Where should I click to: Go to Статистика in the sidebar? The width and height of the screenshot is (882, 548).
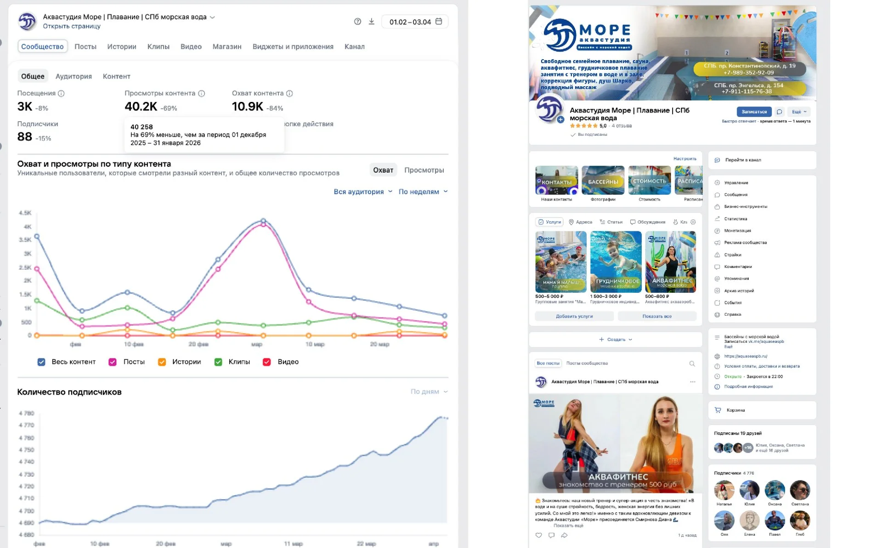pos(735,219)
